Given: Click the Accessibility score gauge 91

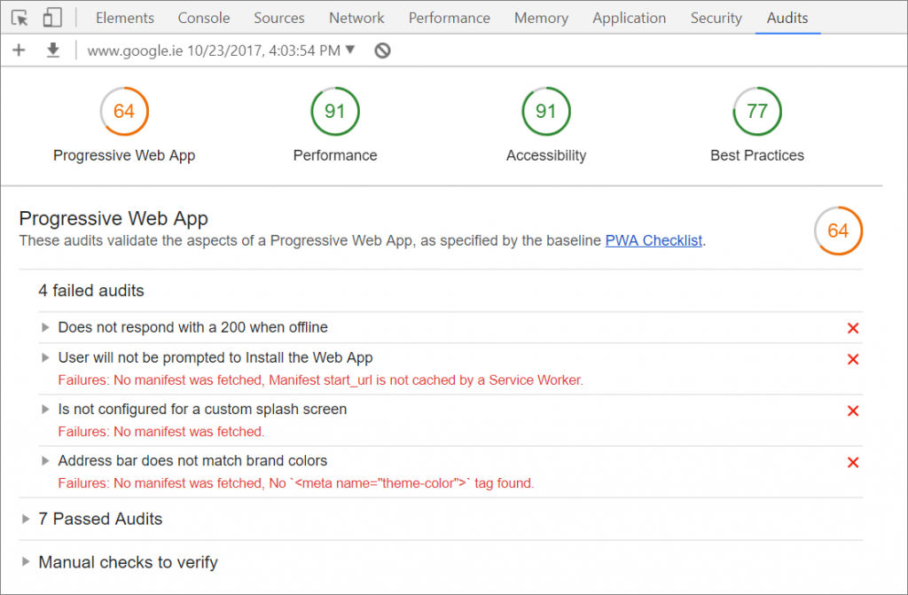Looking at the screenshot, I should click(546, 111).
